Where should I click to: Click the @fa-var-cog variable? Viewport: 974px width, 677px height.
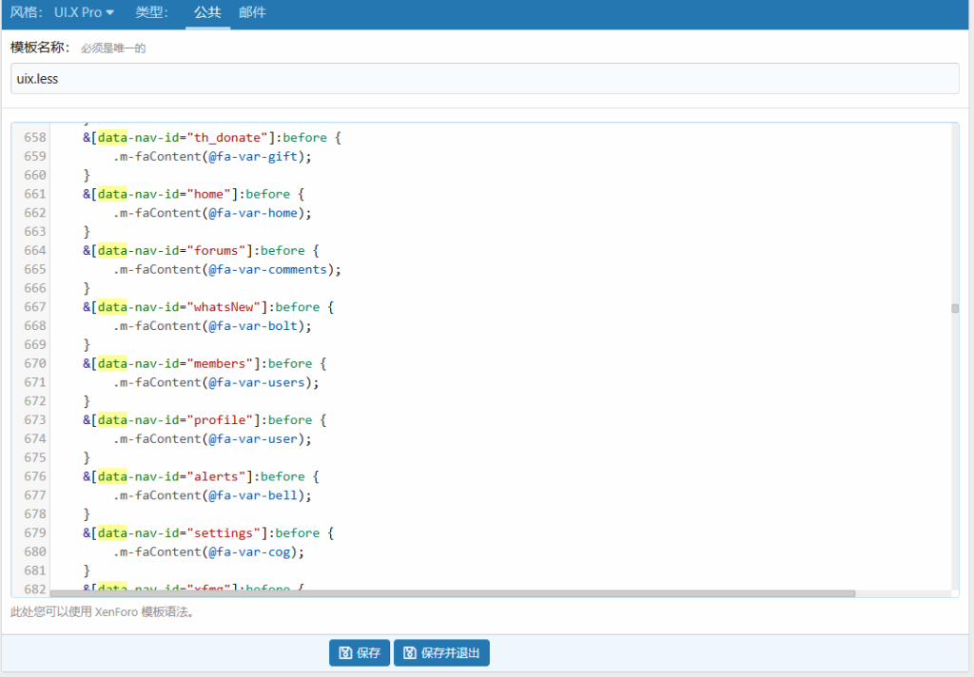point(251,551)
